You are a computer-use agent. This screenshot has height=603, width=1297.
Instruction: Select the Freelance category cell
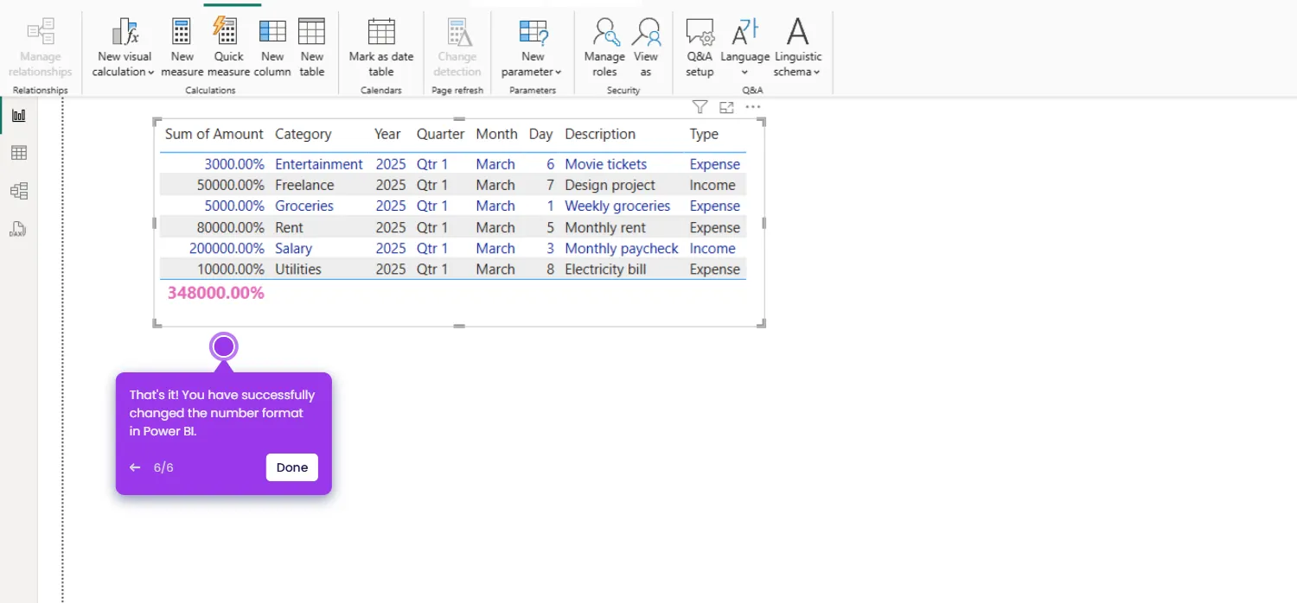pos(304,185)
